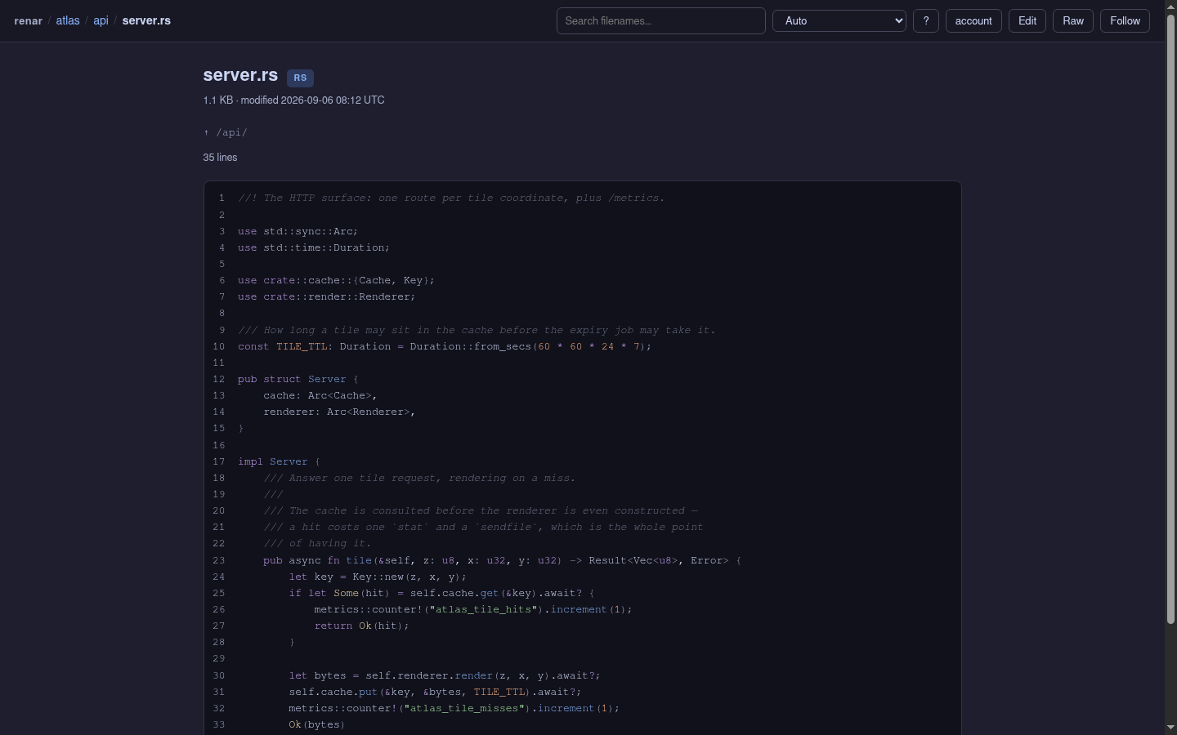Click the "atlas_tile_hits" string literal

(483, 609)
